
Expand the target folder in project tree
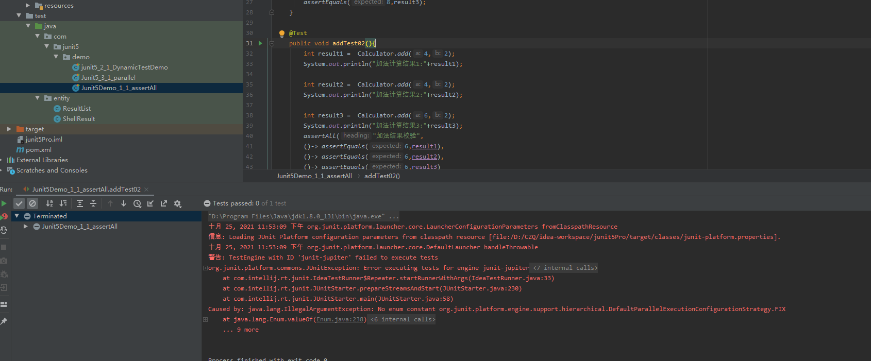[x=9, y=129]
